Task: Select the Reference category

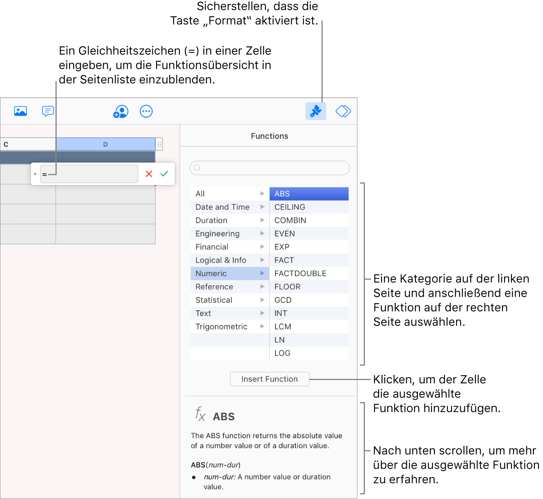Action: point(230,286)
